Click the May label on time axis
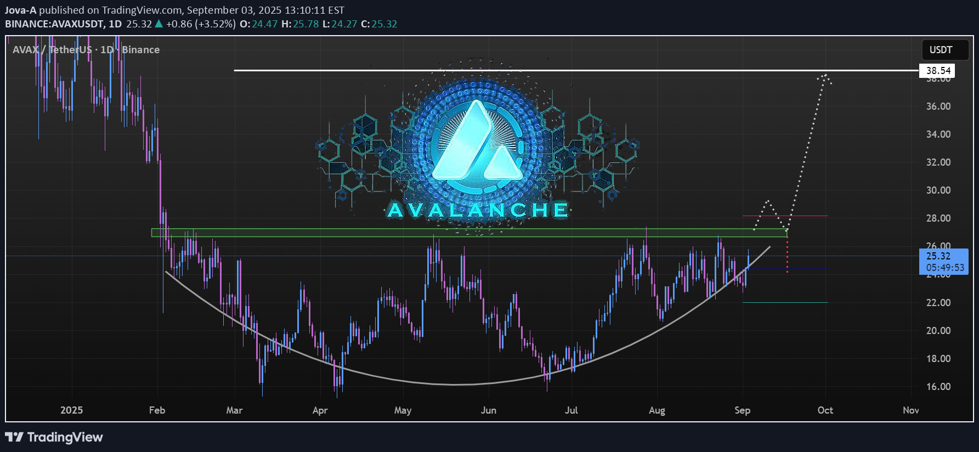Image resolution: width=979 pixels, height=452 pixels. tap(403, 410)
